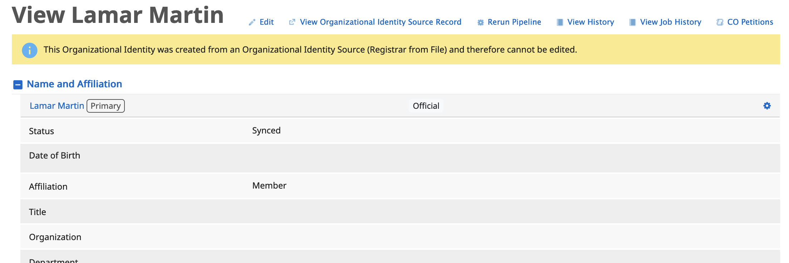Image resolution: width=789 pixels, height=263 pixels.
Task: Open the Lamar Martin name link
Action: point(57,106)
